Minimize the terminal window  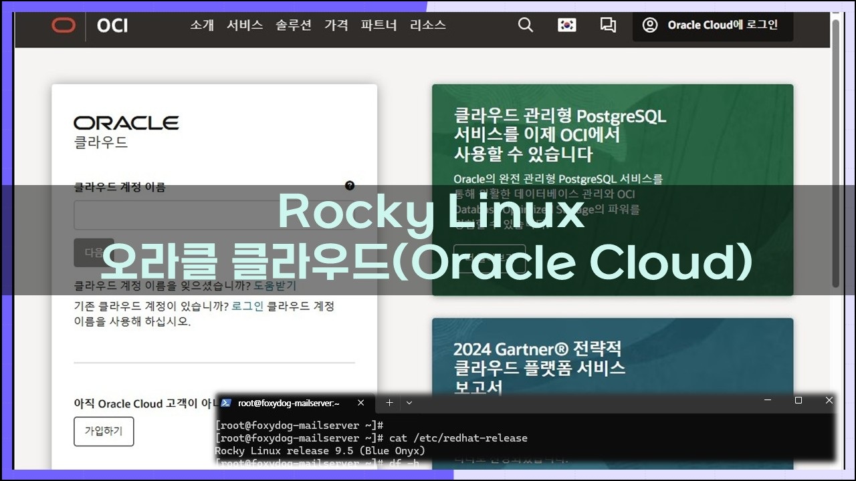click(768, 400)
